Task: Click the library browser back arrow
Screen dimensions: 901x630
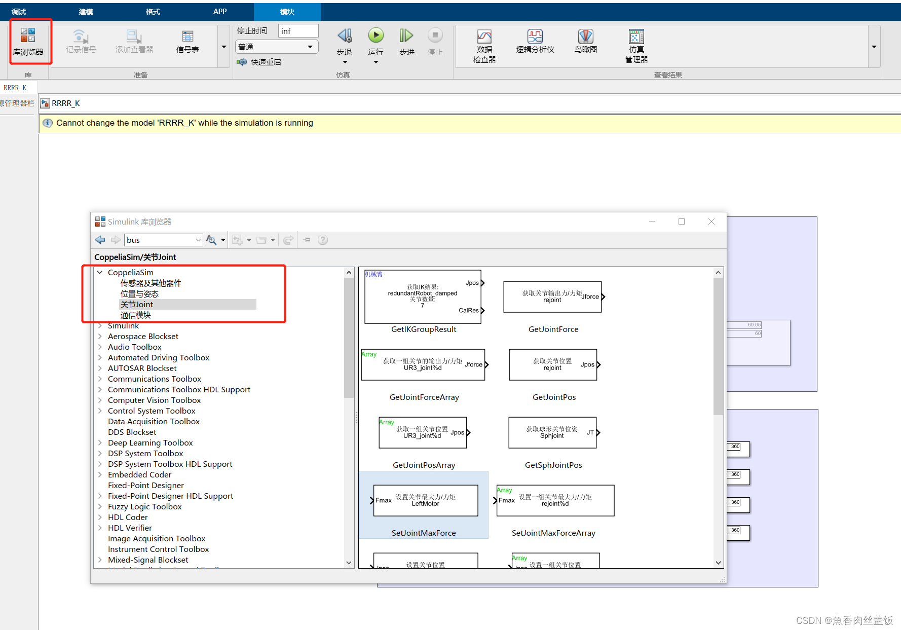Action: point(100,240)
